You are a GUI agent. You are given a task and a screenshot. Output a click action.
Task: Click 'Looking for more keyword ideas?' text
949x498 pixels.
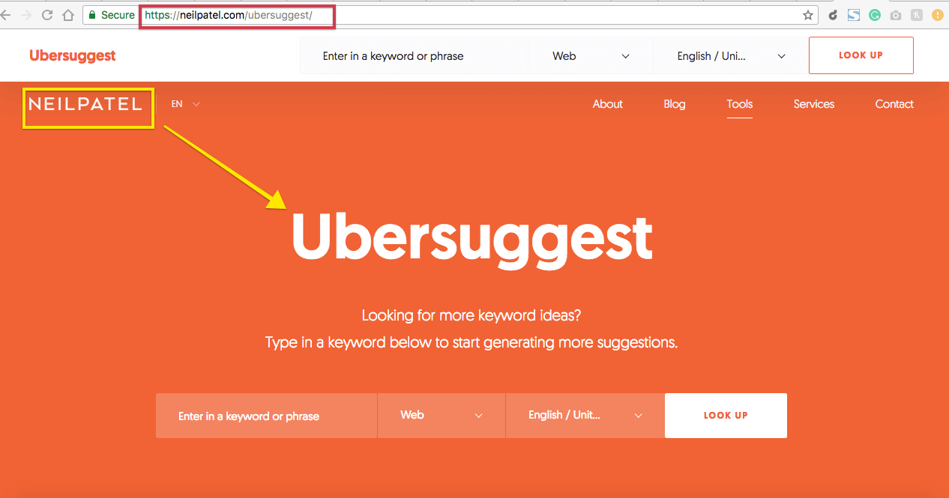tap(472, 315)
